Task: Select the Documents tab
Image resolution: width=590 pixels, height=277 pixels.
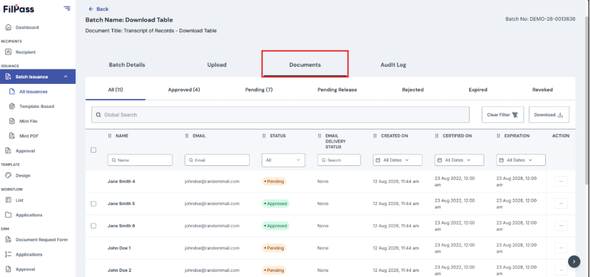Action: (305, 65)
